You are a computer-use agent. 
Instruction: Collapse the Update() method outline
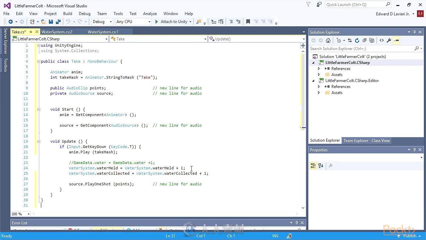[39, 141]
